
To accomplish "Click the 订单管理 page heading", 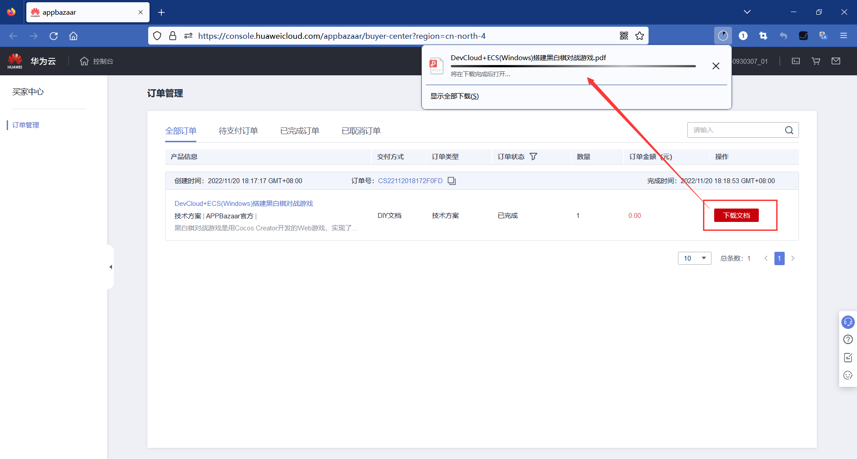I will (165, 94).
